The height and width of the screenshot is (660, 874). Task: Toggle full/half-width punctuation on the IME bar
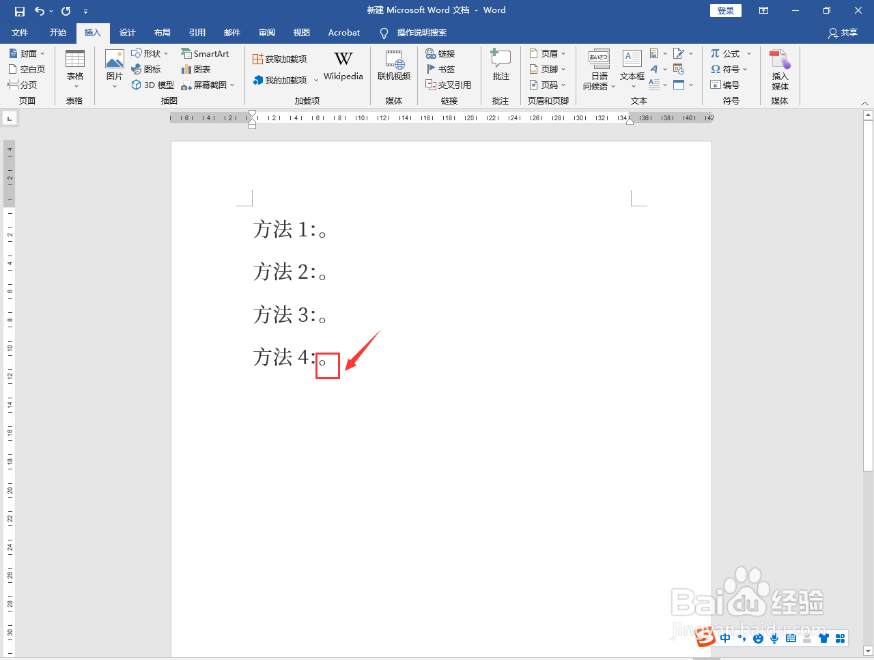click(x=742, y=637)
